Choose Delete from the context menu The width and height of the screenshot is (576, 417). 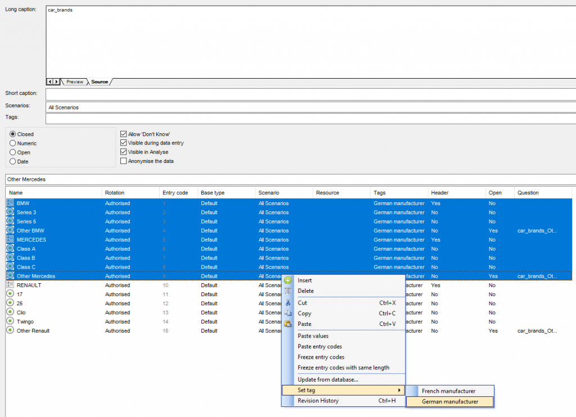344,291
